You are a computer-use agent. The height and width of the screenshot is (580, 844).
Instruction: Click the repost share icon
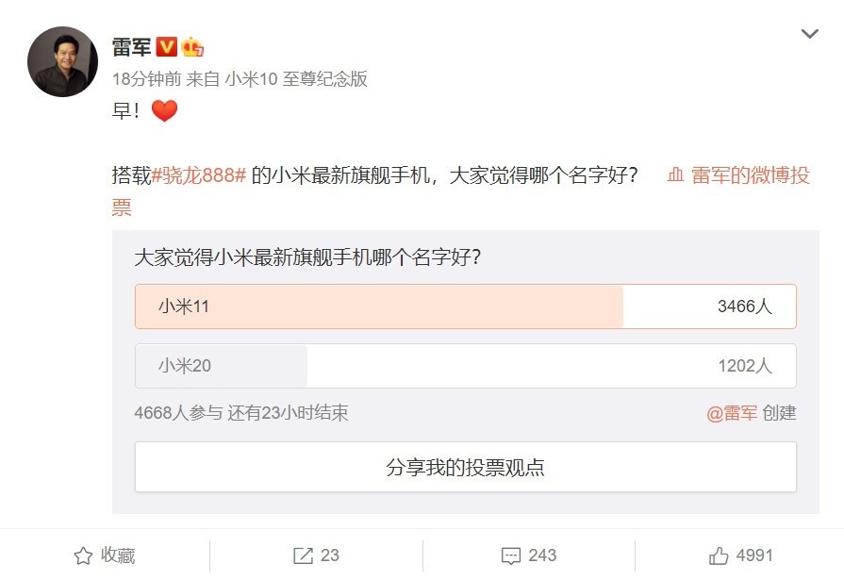(303, 555)
